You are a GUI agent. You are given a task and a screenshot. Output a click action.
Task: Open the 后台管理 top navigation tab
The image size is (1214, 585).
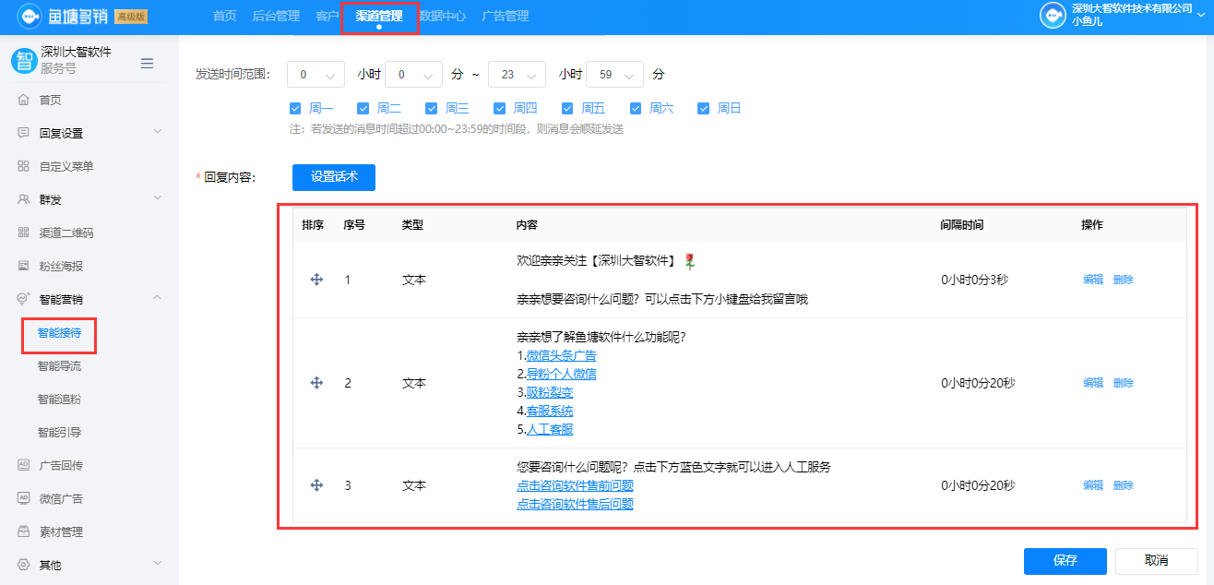[x=276, y=16]
